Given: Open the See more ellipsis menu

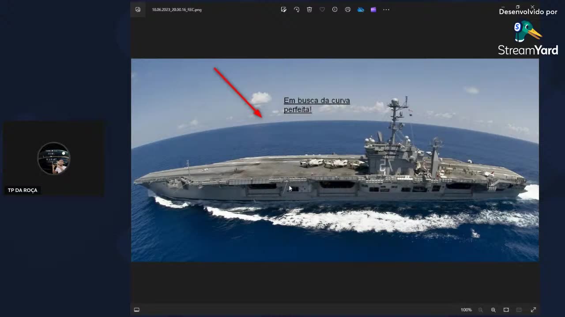Looking at the screenshot, I should coord(386,9).
